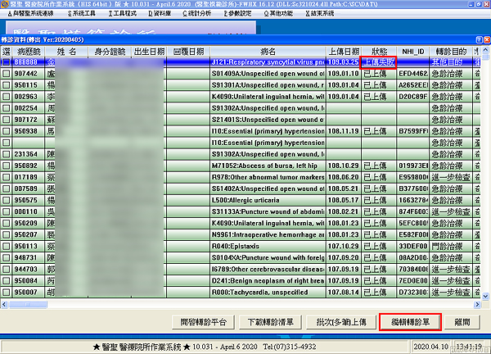Viewport: 491px width, 354px height.
Task: Check the box beside record 231364
Action: click(7, 153)
